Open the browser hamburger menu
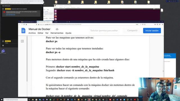Viewport: 180px width, 101px height. 163,24
